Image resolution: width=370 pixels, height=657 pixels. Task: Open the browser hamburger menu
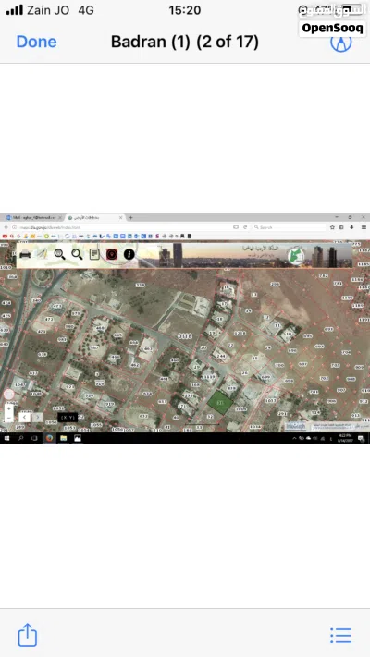click(x=364, y=227)
